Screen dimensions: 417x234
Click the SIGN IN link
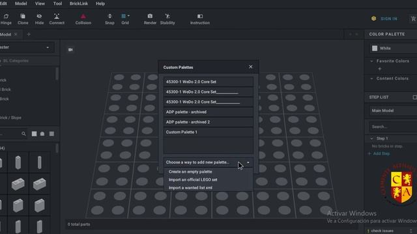(x=389, y=19)
